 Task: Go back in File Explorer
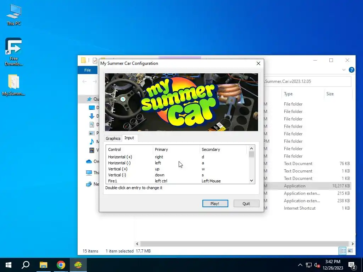[84, 81]
